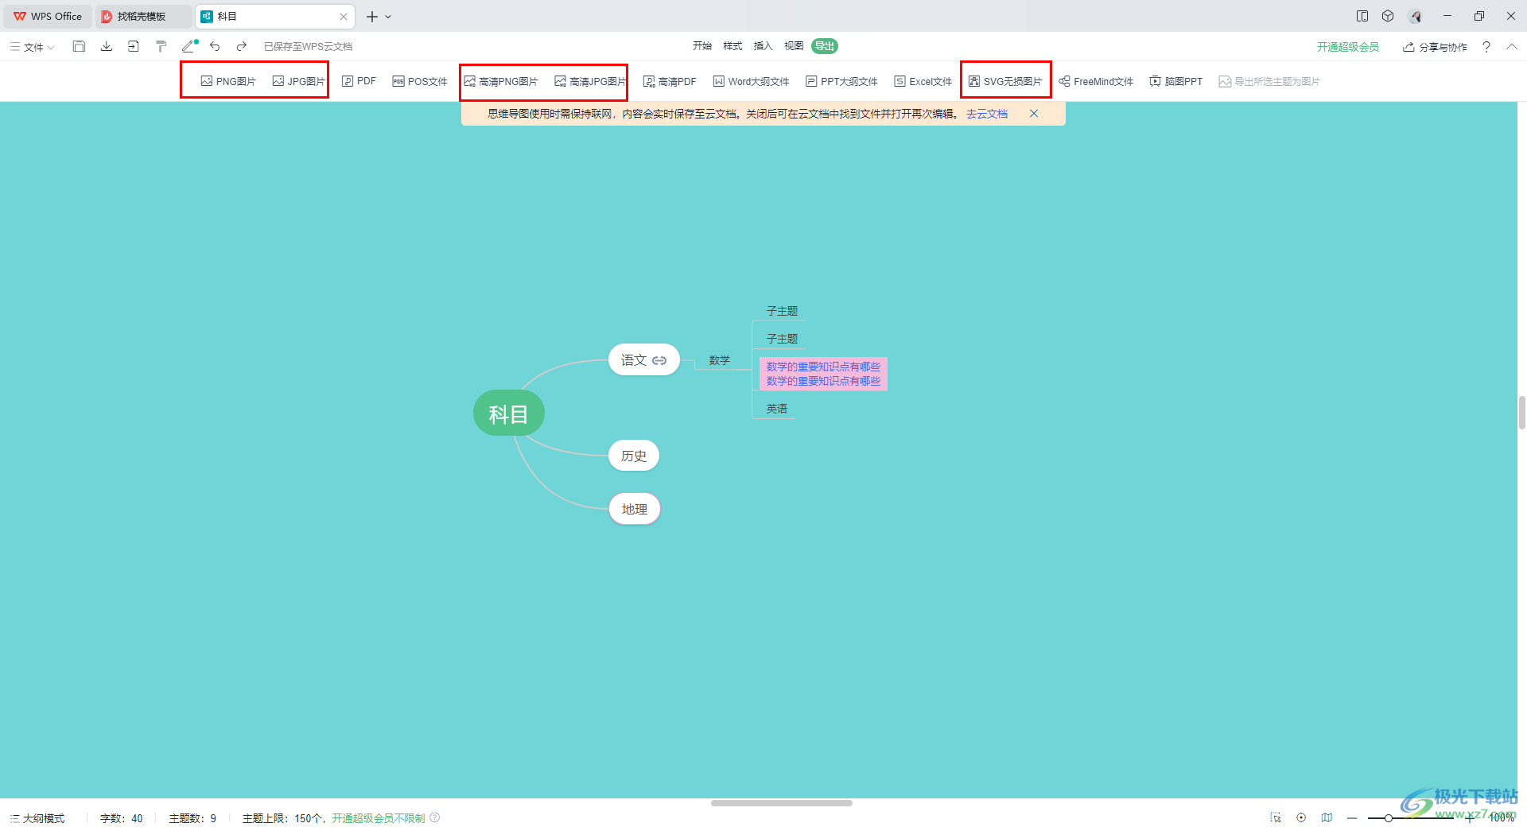
Task: Select the 地理 topic node
Action: [x=635, y=509]
